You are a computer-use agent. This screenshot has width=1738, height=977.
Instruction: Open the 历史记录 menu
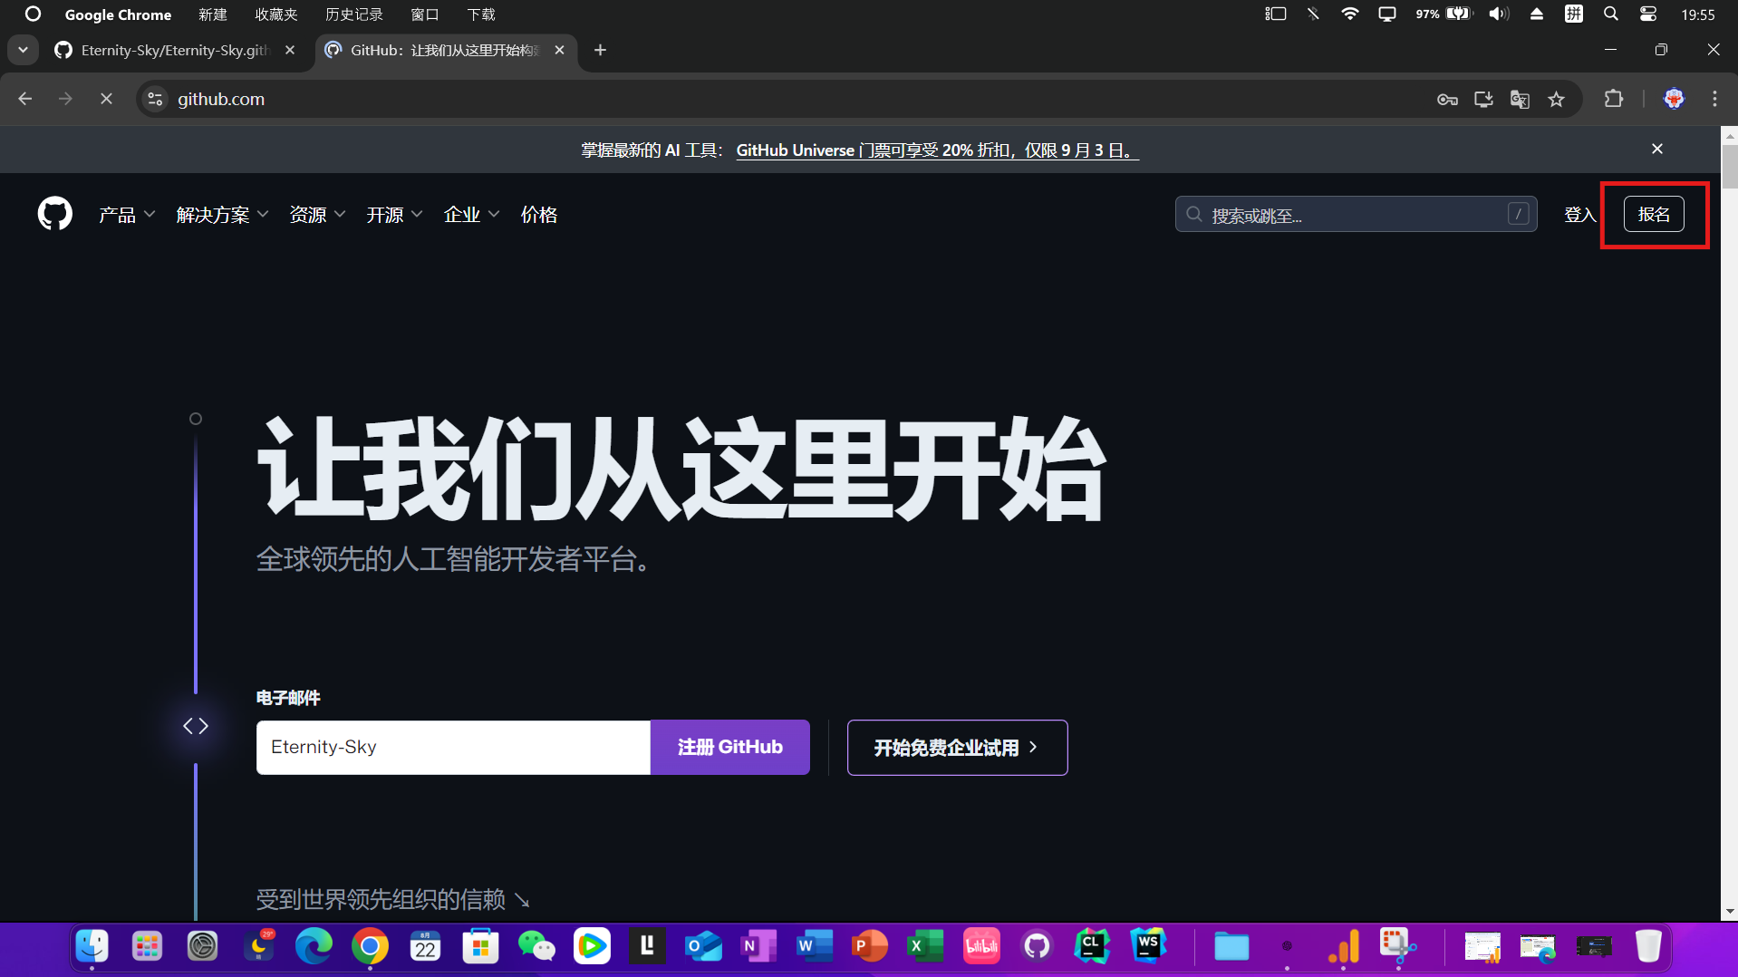[x=354, y=15]
